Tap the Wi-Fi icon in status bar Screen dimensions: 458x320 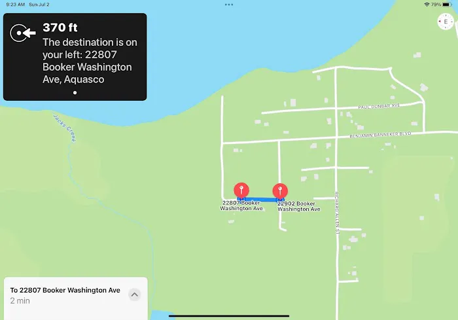pos(427,4)
